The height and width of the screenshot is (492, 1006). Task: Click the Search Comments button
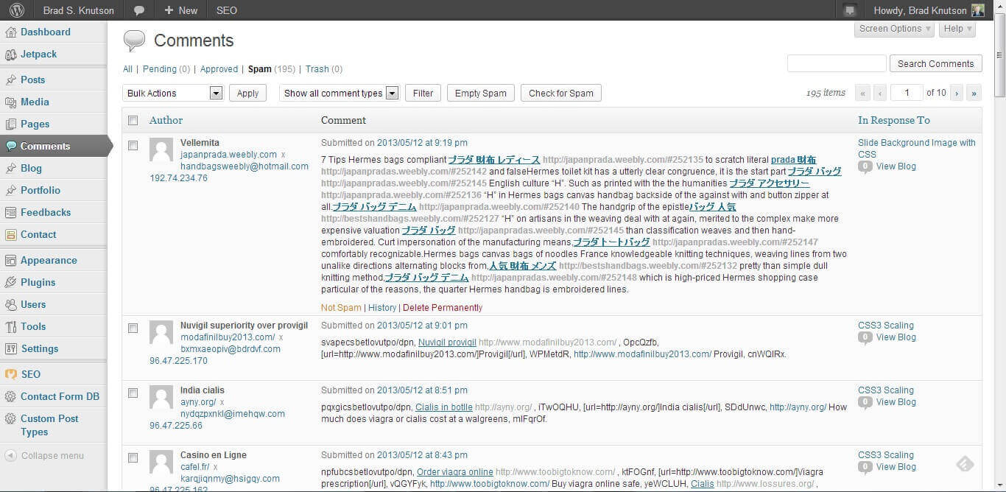pos(935,63)
